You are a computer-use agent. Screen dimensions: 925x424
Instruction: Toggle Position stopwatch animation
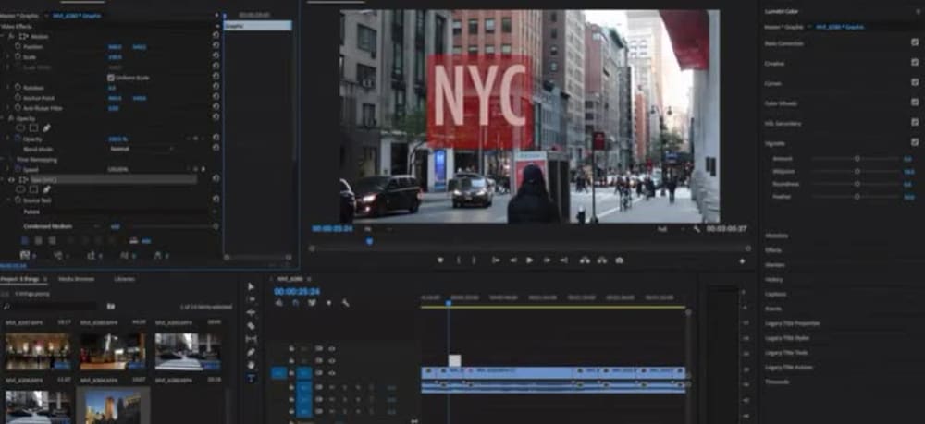click(18, 46)
